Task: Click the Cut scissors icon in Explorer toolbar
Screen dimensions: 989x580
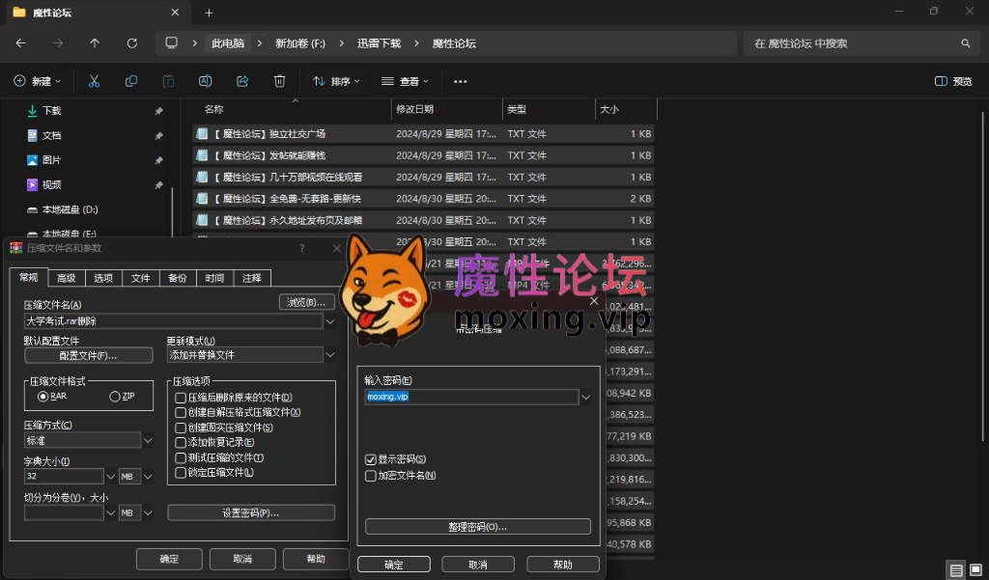Action: [x=94, y=81]
